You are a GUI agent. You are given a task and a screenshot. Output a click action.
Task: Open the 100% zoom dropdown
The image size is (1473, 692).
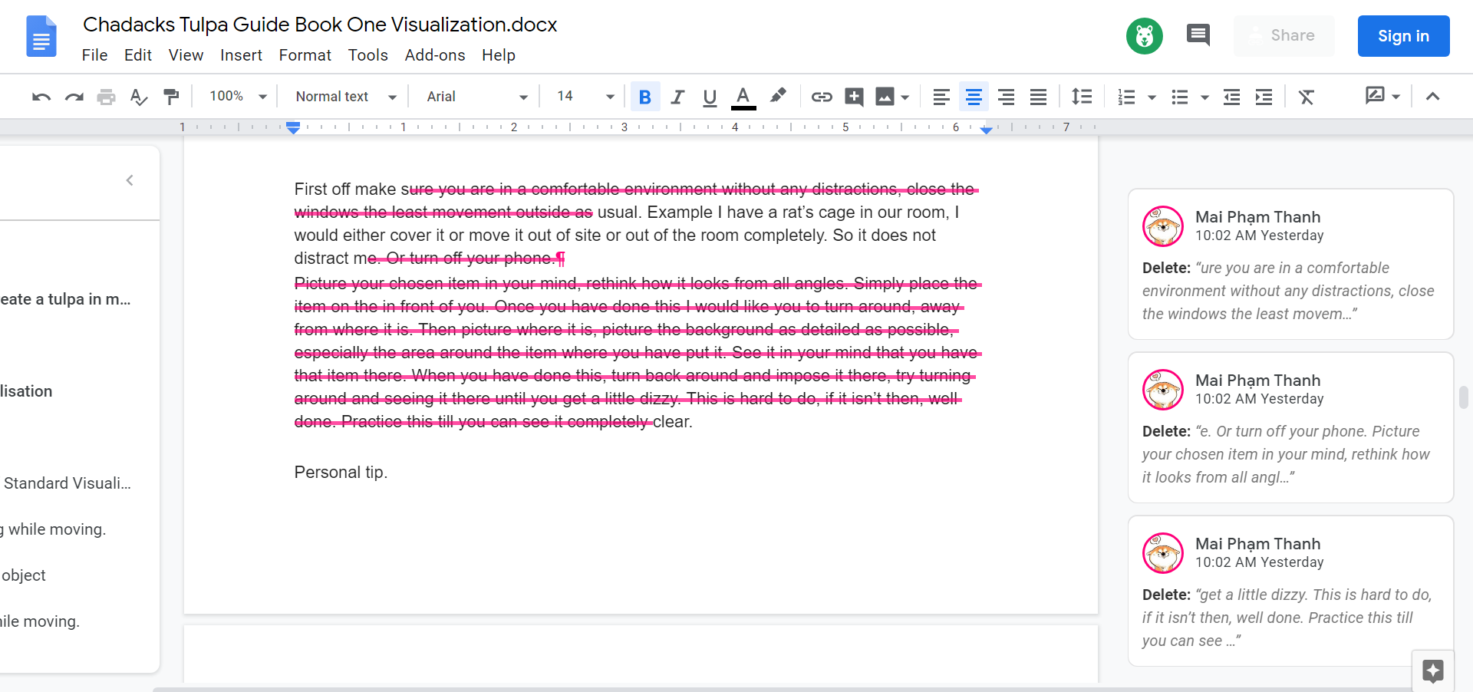coord(238,97)
